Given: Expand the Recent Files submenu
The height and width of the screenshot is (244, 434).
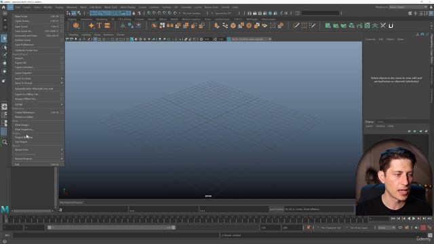Looking at the screenshot, I should point(38,150).
